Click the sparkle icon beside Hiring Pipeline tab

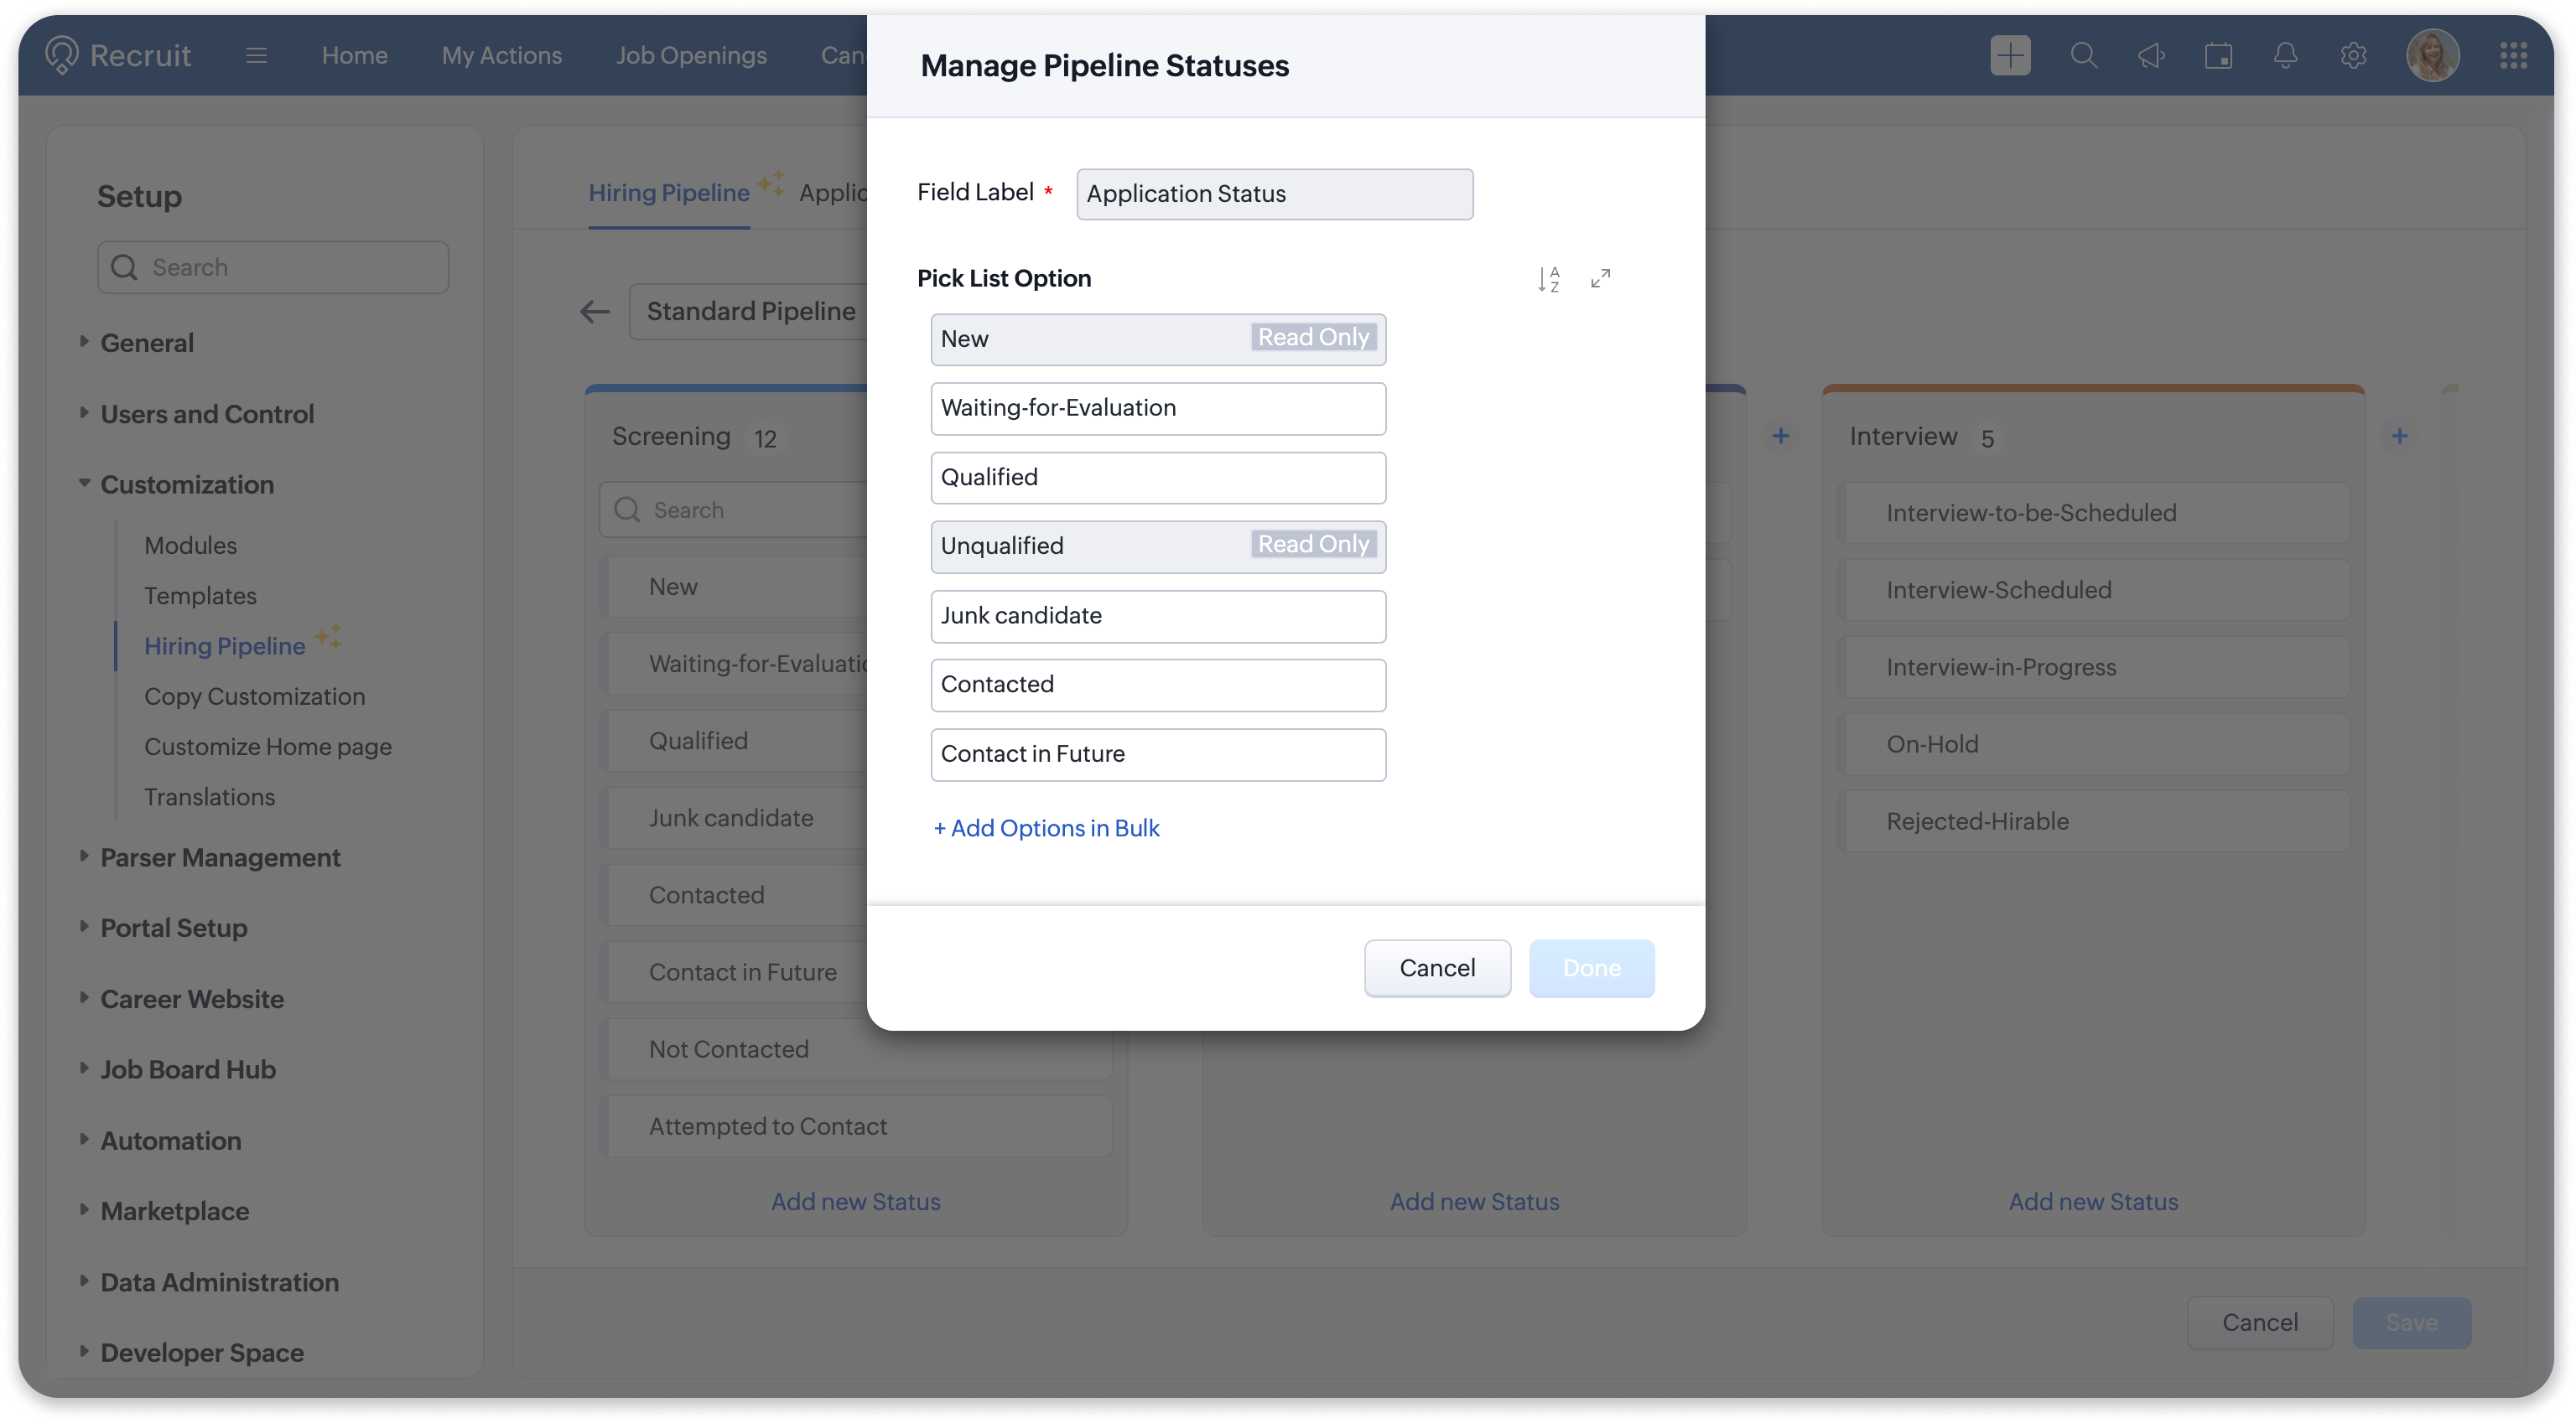[770, 183]
